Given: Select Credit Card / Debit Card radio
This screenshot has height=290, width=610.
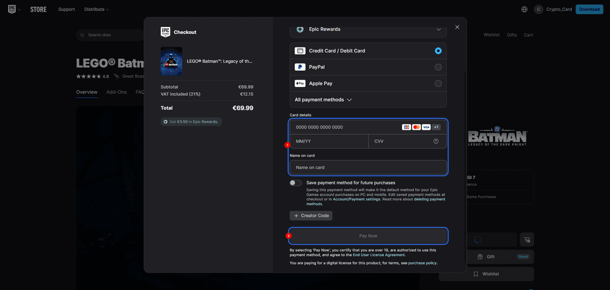Looking at the screenshot, I should [x=438, y=51].
